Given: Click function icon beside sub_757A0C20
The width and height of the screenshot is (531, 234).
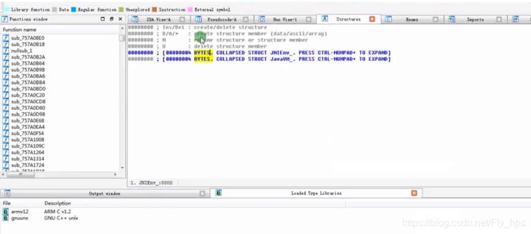Looking at the screenshot, I should [5, 95].
